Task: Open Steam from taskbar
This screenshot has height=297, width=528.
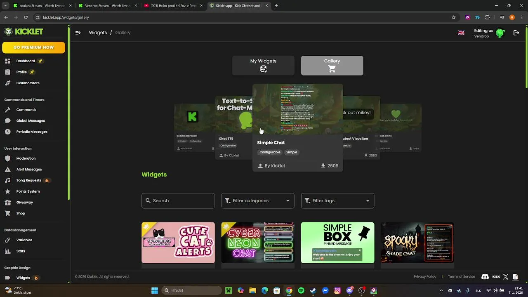Action: point(313,290)
